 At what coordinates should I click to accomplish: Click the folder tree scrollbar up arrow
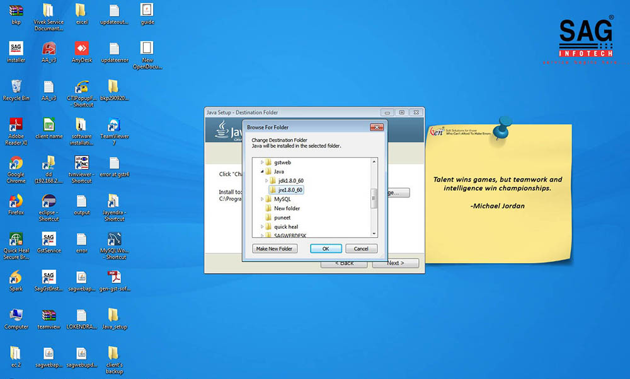coord(374,162)
